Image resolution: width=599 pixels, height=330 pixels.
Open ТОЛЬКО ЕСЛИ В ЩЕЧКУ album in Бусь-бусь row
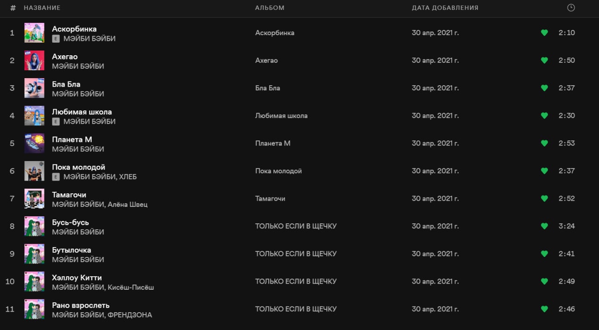pyautogui.click(x=296, y=226)
